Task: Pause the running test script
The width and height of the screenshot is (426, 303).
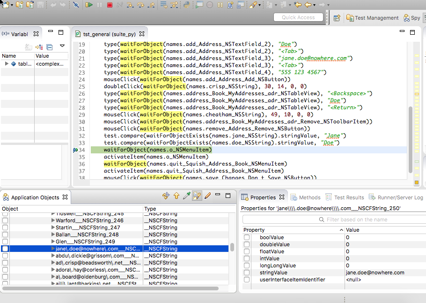Action: (x=100, y=5)
